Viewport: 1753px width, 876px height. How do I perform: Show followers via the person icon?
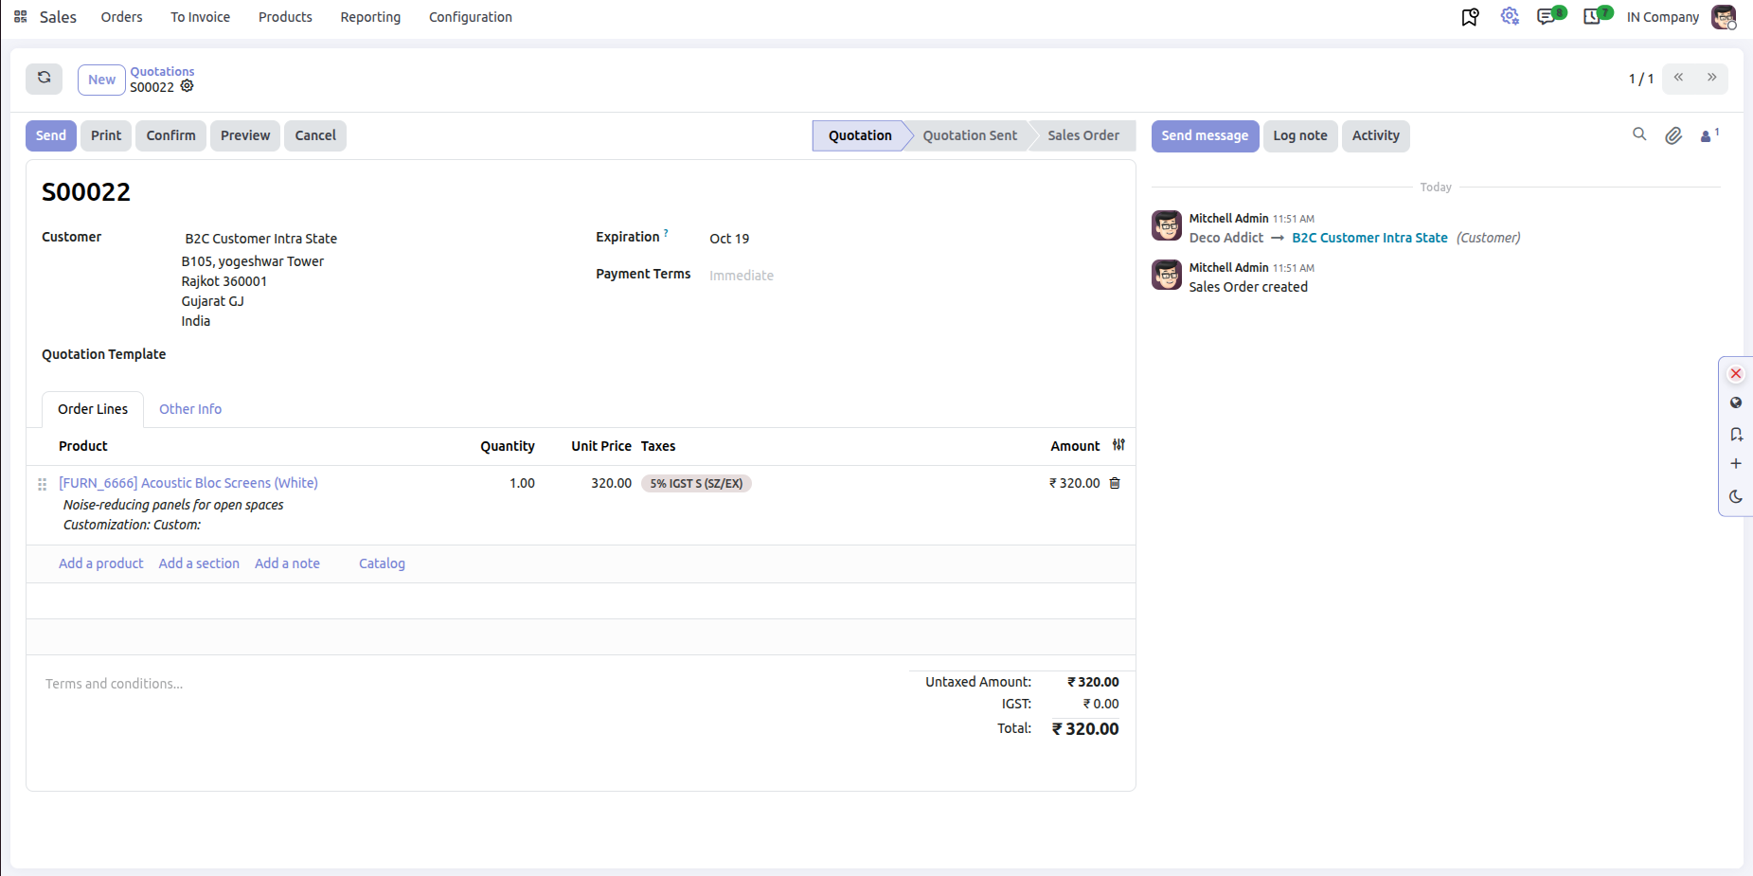click(x=1709, y=135)
